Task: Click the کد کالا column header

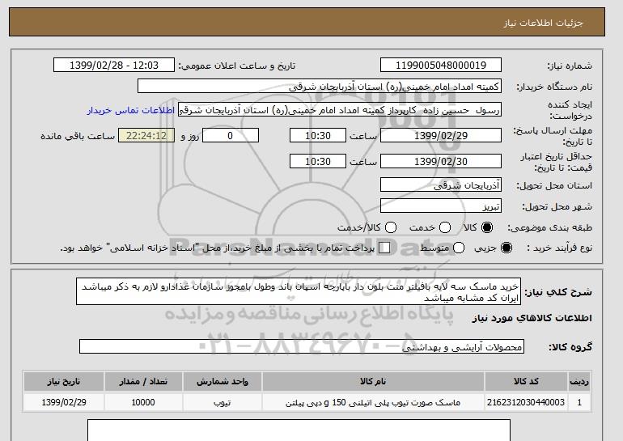Action: click(x=526, y=381)
